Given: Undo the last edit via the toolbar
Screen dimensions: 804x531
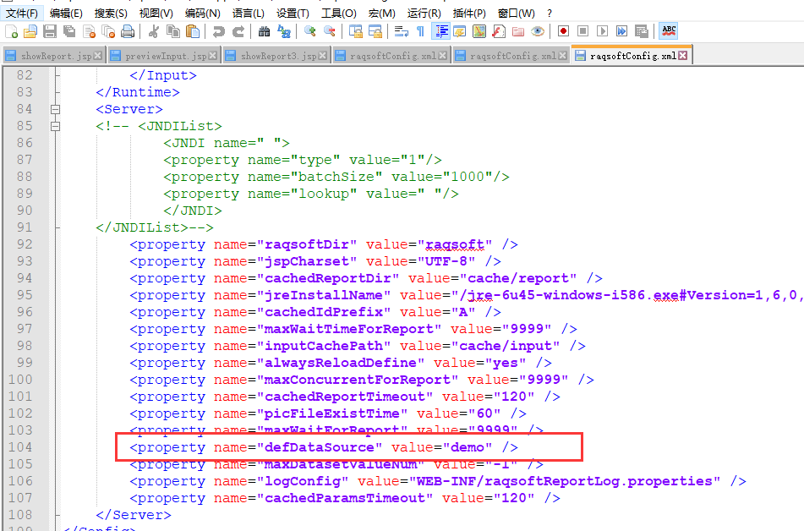Looking at the screenshot, I should 219,31.
